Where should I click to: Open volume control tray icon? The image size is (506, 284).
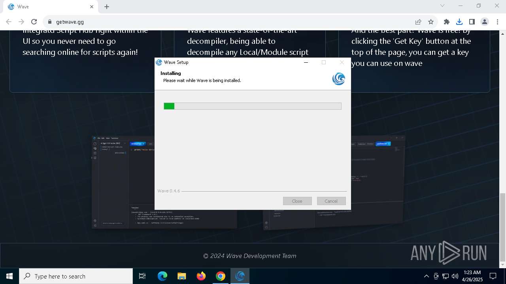click(x=455, y=276)
